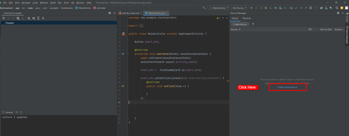Select the MainActivity.java editor tab
The height and width of the screenshot is (136, 349).
pos(157,13)
